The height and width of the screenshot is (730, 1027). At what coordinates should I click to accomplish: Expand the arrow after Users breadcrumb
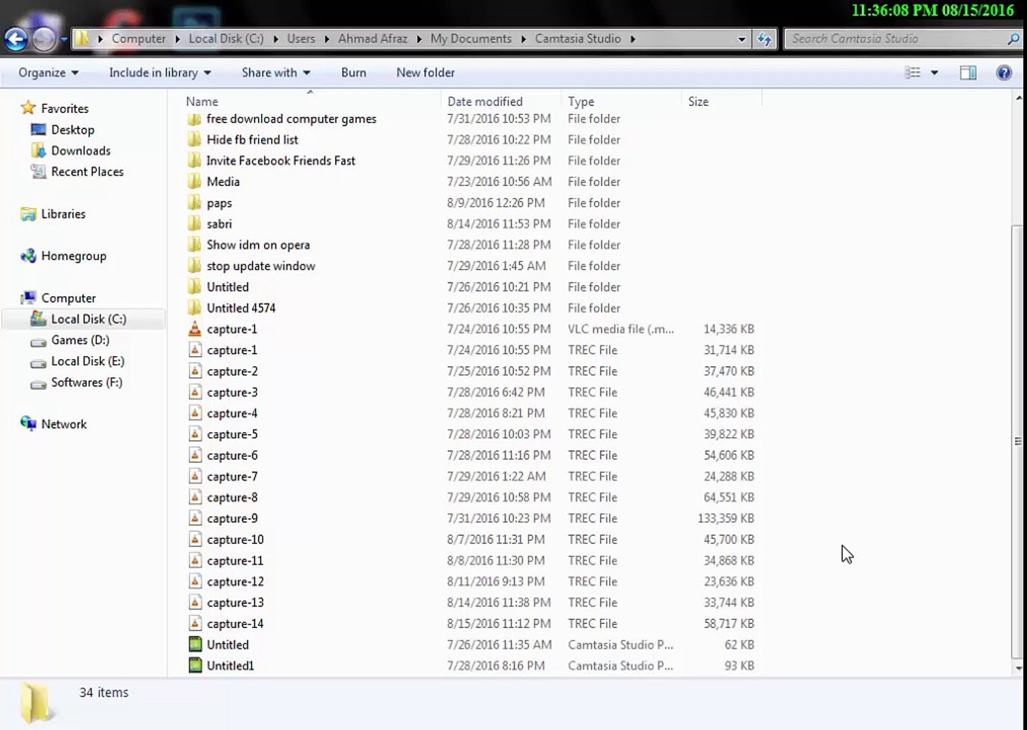[x=327, y=39]
